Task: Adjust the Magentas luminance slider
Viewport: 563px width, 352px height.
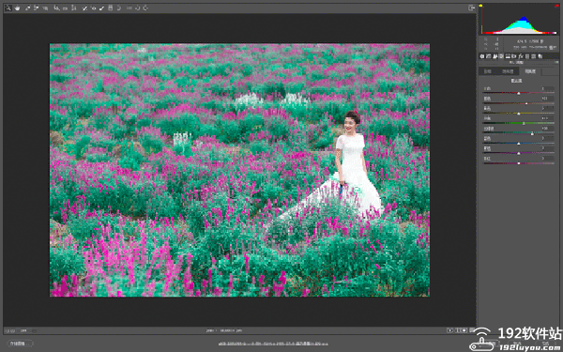Action: click(519, 163)
